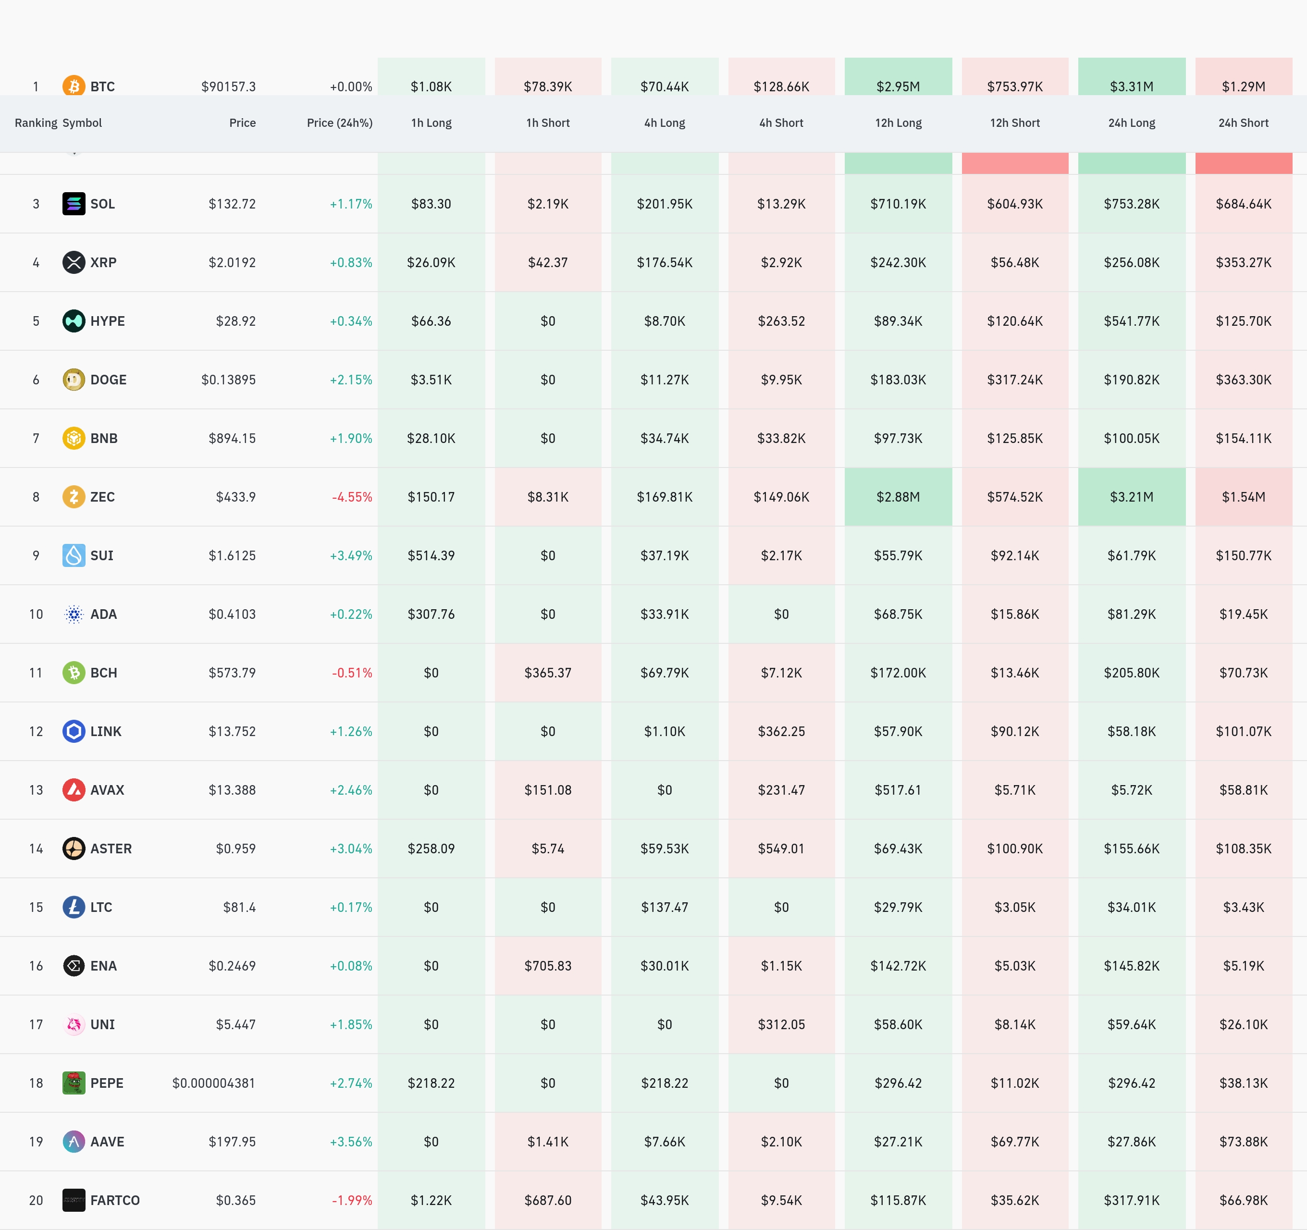1307x1230 pixels.
Task: Click the XRP coin icon
Action: [x=74, y=262]
